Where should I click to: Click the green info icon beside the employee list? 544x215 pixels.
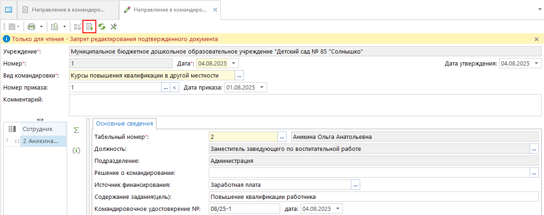[76, 150]
